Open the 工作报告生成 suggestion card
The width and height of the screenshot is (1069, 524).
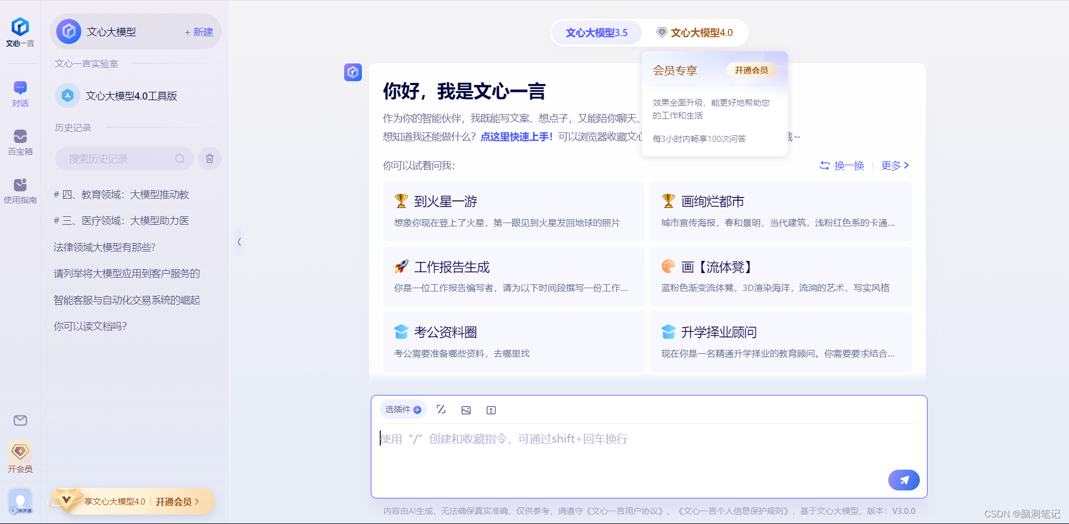click(513, 276)
